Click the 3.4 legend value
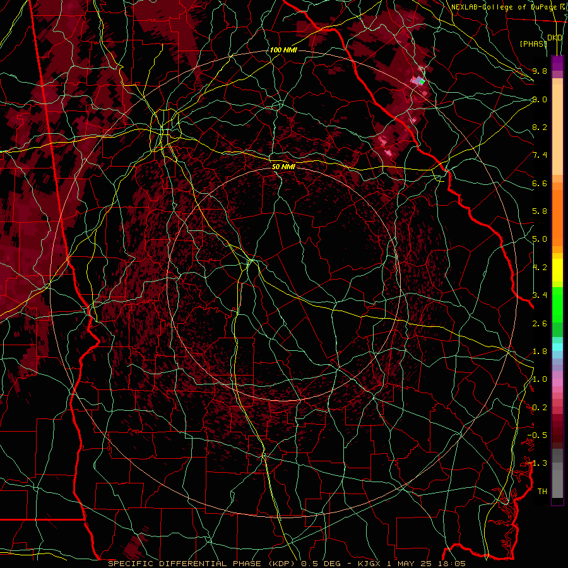 pos(540,295)
